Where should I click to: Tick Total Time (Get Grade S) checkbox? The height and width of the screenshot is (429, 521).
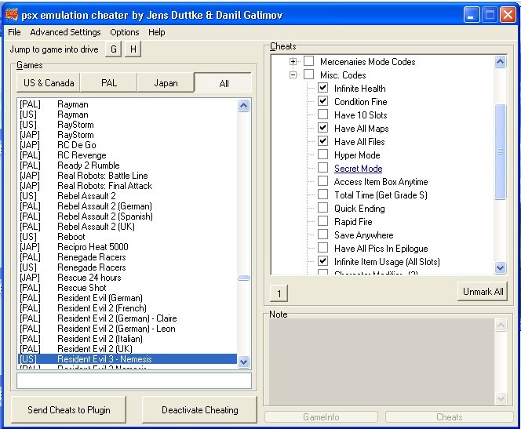pyautogui.click(x=322, y=195)
